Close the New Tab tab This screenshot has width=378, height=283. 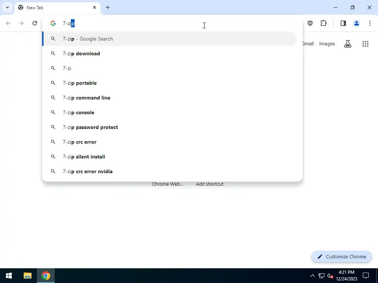pyautogui.click(x=94, y=7)
